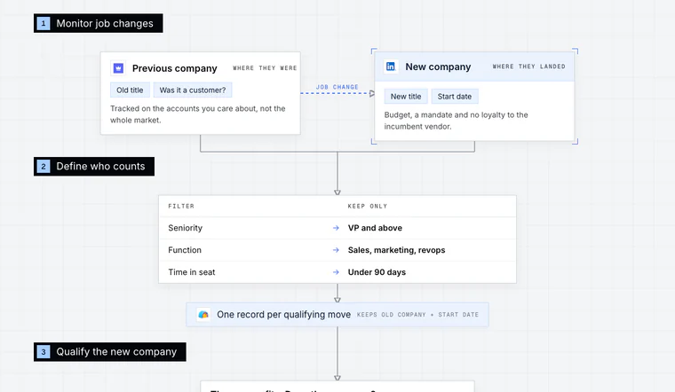Screen dimensions: 675x392
Task: Select the 'Old title' tag
Action: coord(130,90)
